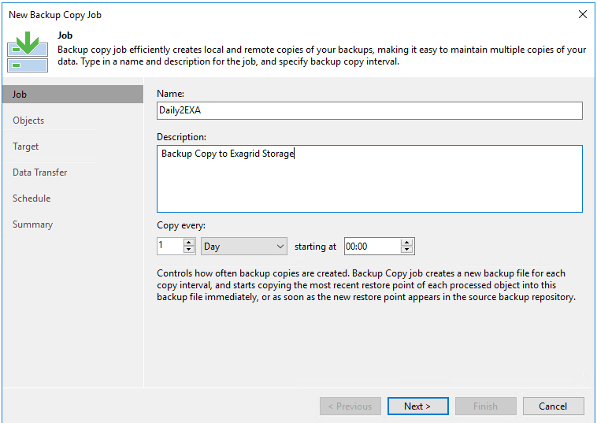Viewport: 597px width, 423px height.
Task: Click the disabled Previous button
Action: coord(350,406)
